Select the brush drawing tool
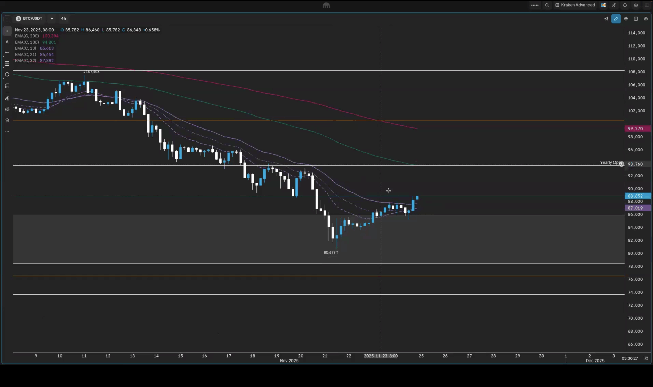This screenshot has height=387, width=653. (7, 98)
